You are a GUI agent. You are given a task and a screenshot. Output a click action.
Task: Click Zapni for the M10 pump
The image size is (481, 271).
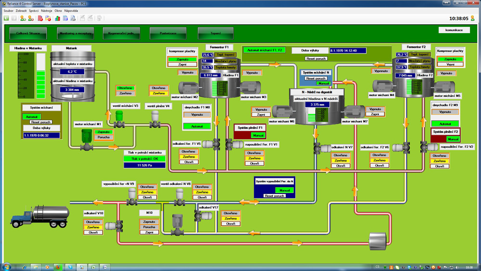pyautogui.click(x=149, y=232)
